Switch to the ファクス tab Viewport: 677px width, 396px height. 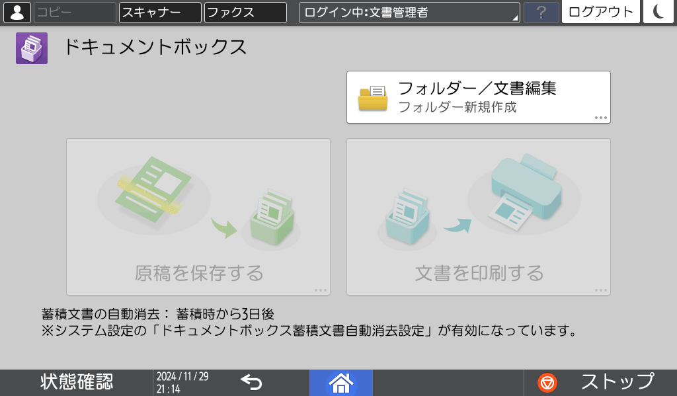(245, 11)
